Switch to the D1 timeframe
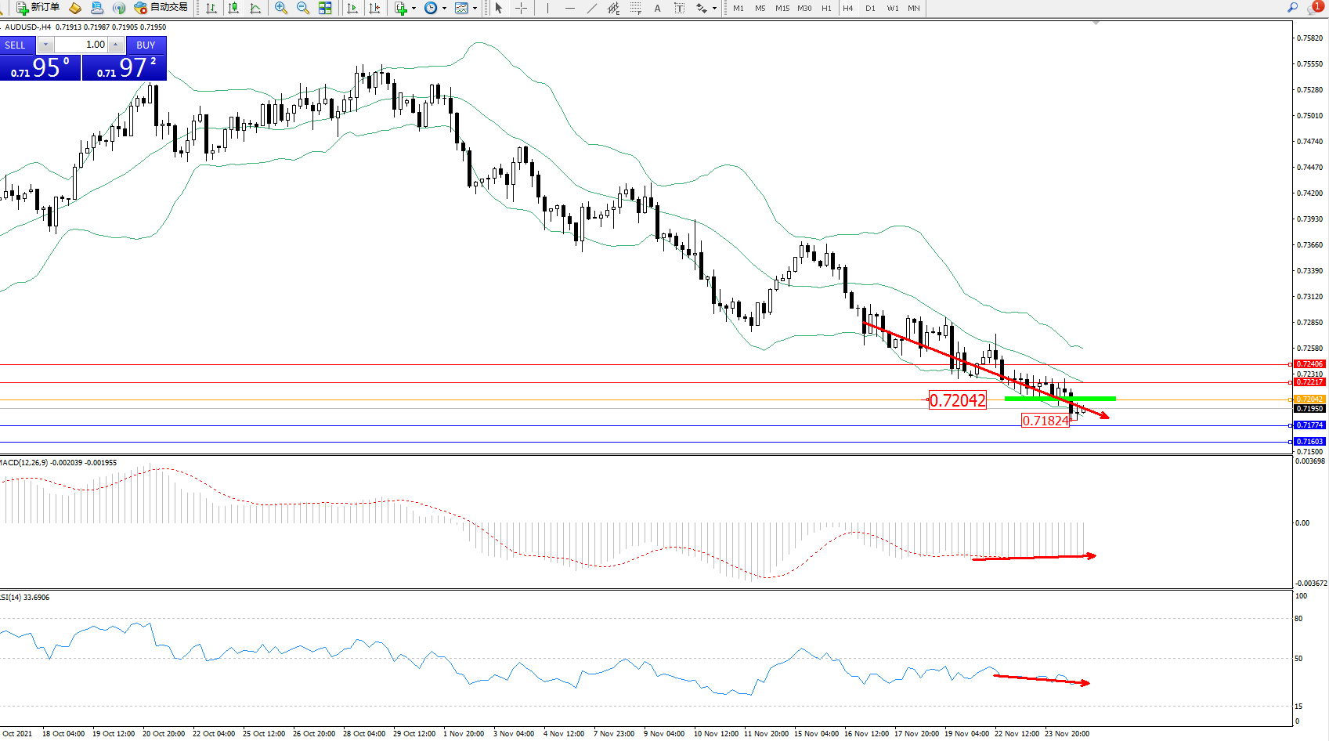The height and width of the screenshot is (741, 1329). pyautogui.click(x=870, y=8)
